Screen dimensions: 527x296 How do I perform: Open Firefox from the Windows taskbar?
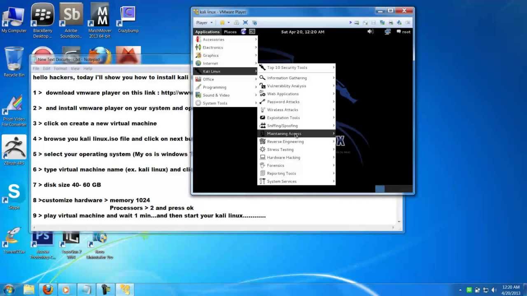point(48,290)
